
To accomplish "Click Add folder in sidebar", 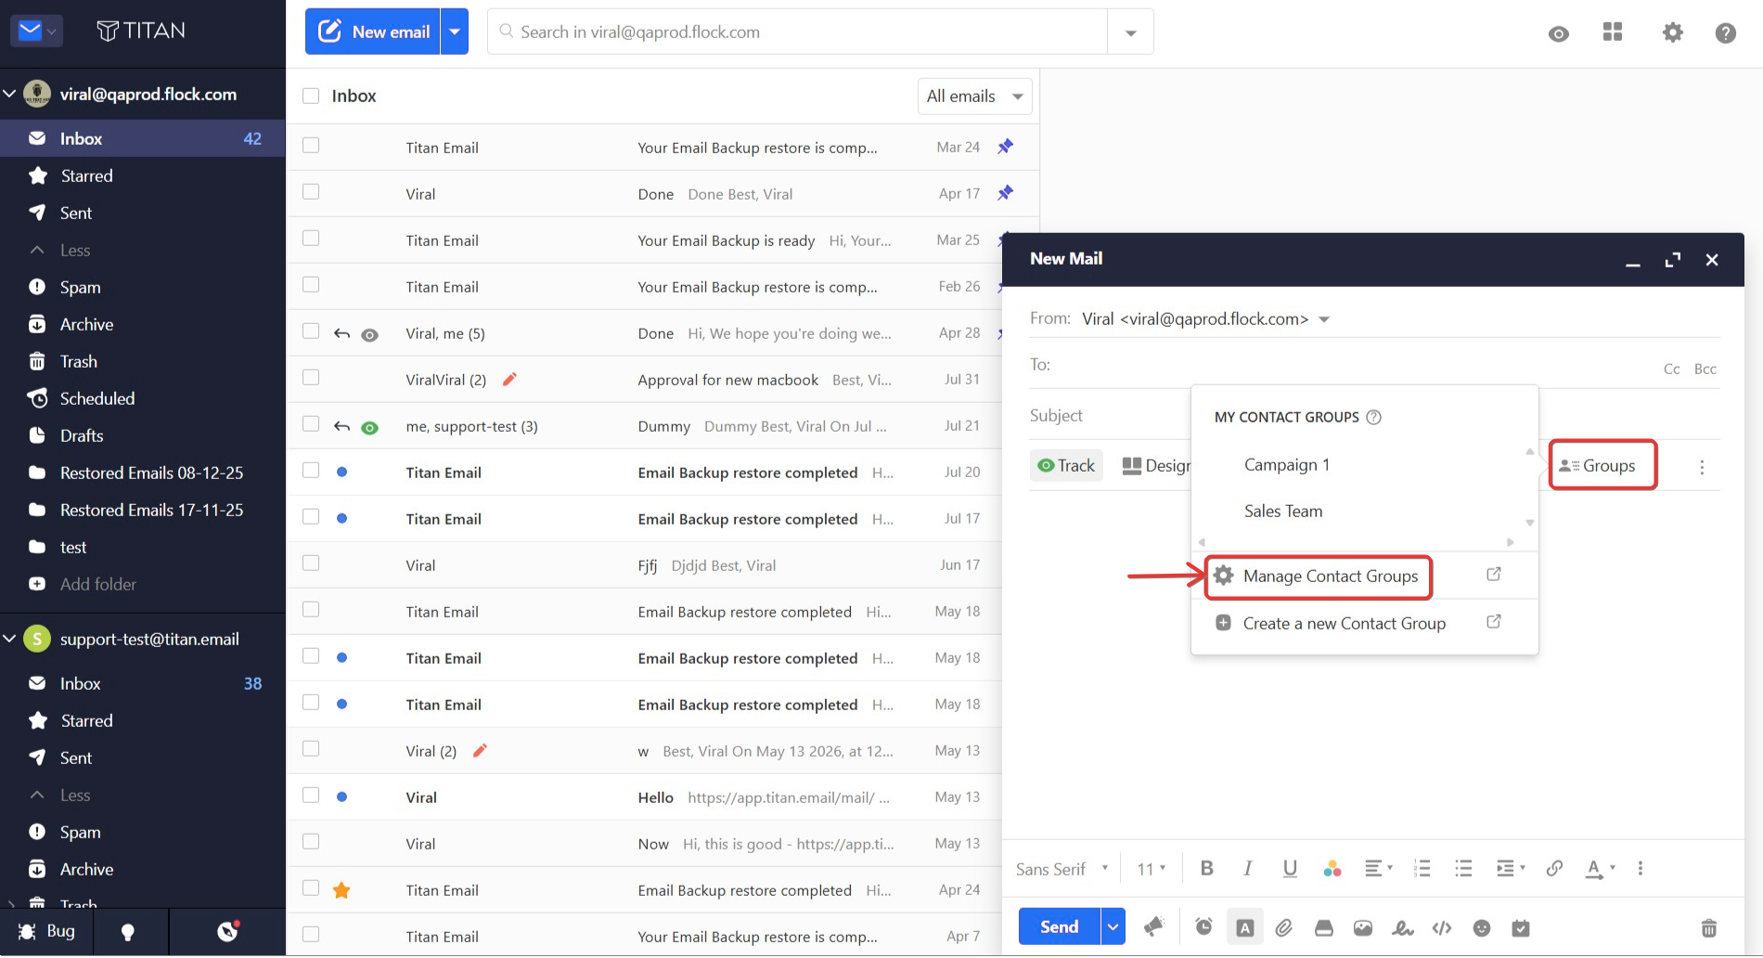I will pos(97,584).
